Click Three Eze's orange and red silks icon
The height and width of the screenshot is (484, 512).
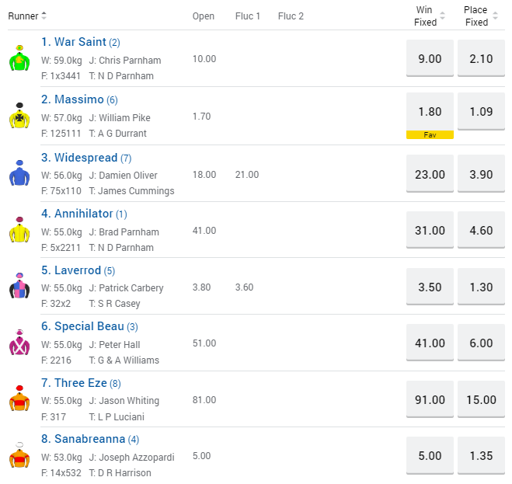(x=19, y=400)
